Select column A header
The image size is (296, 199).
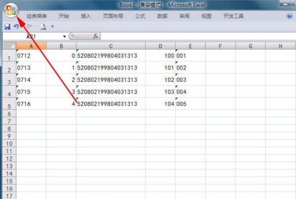click(x=31, y=46)
